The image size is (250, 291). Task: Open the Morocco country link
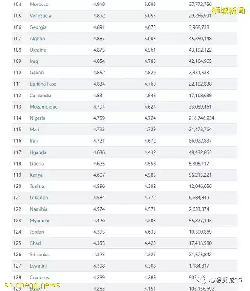tap(39, 4)
